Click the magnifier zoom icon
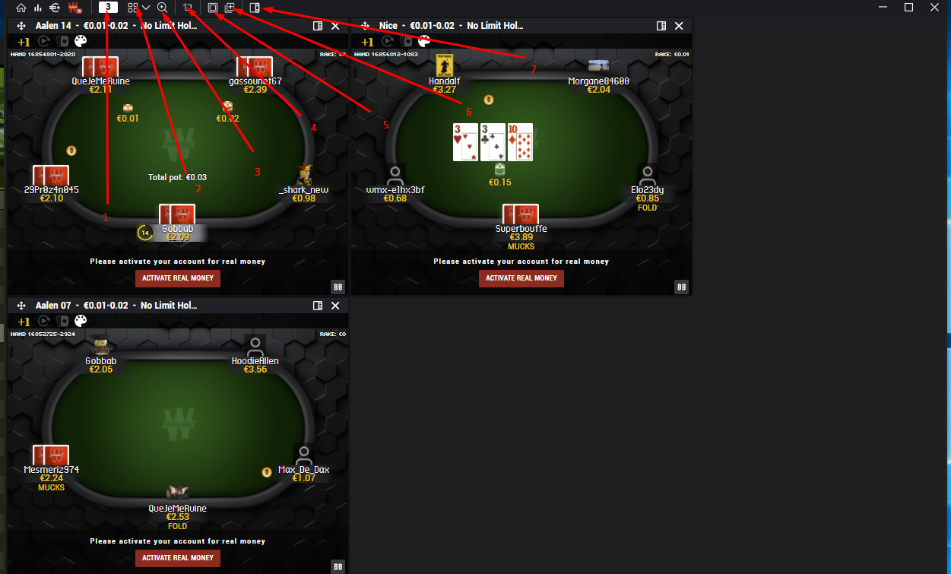 pos(162,8)
